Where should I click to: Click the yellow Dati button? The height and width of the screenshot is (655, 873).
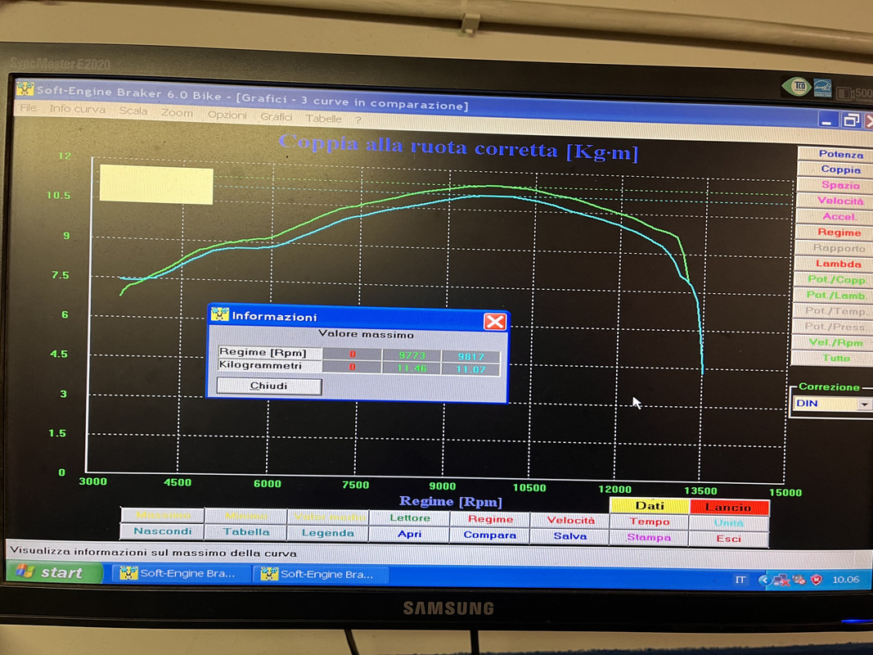[x=650, y=506]
